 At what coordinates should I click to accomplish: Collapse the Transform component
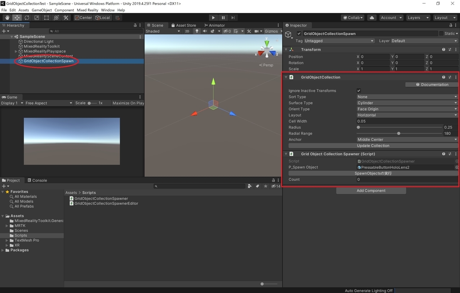(286, 50)
